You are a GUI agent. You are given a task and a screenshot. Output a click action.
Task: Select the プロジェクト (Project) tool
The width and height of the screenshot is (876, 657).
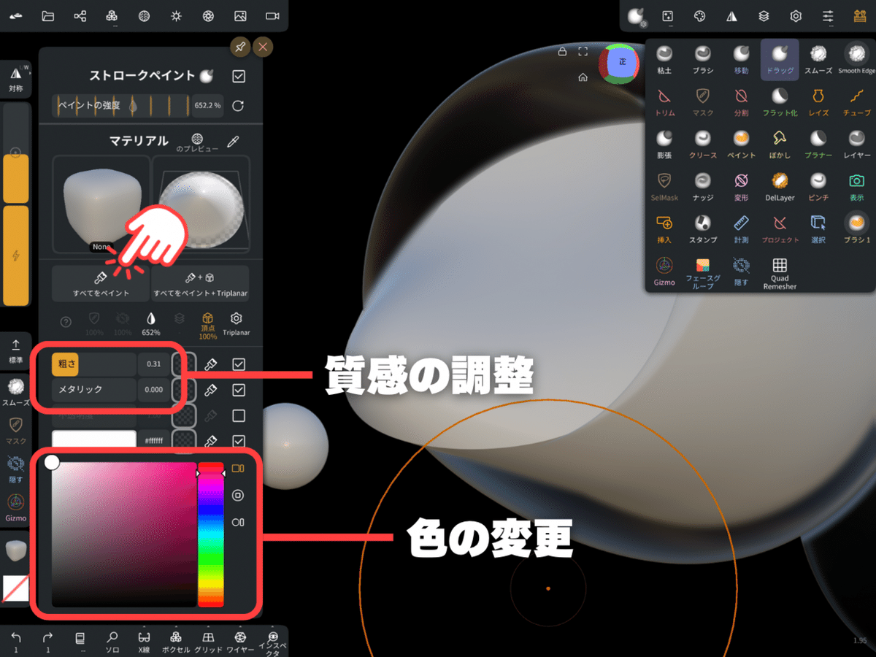coord(780,228)
